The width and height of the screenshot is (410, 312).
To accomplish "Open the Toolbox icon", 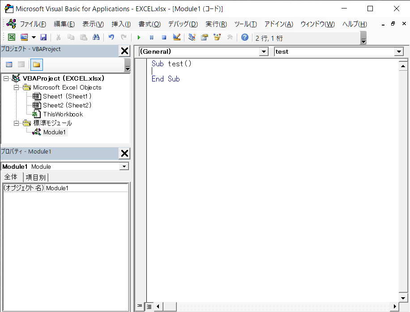I will [230, 38].
